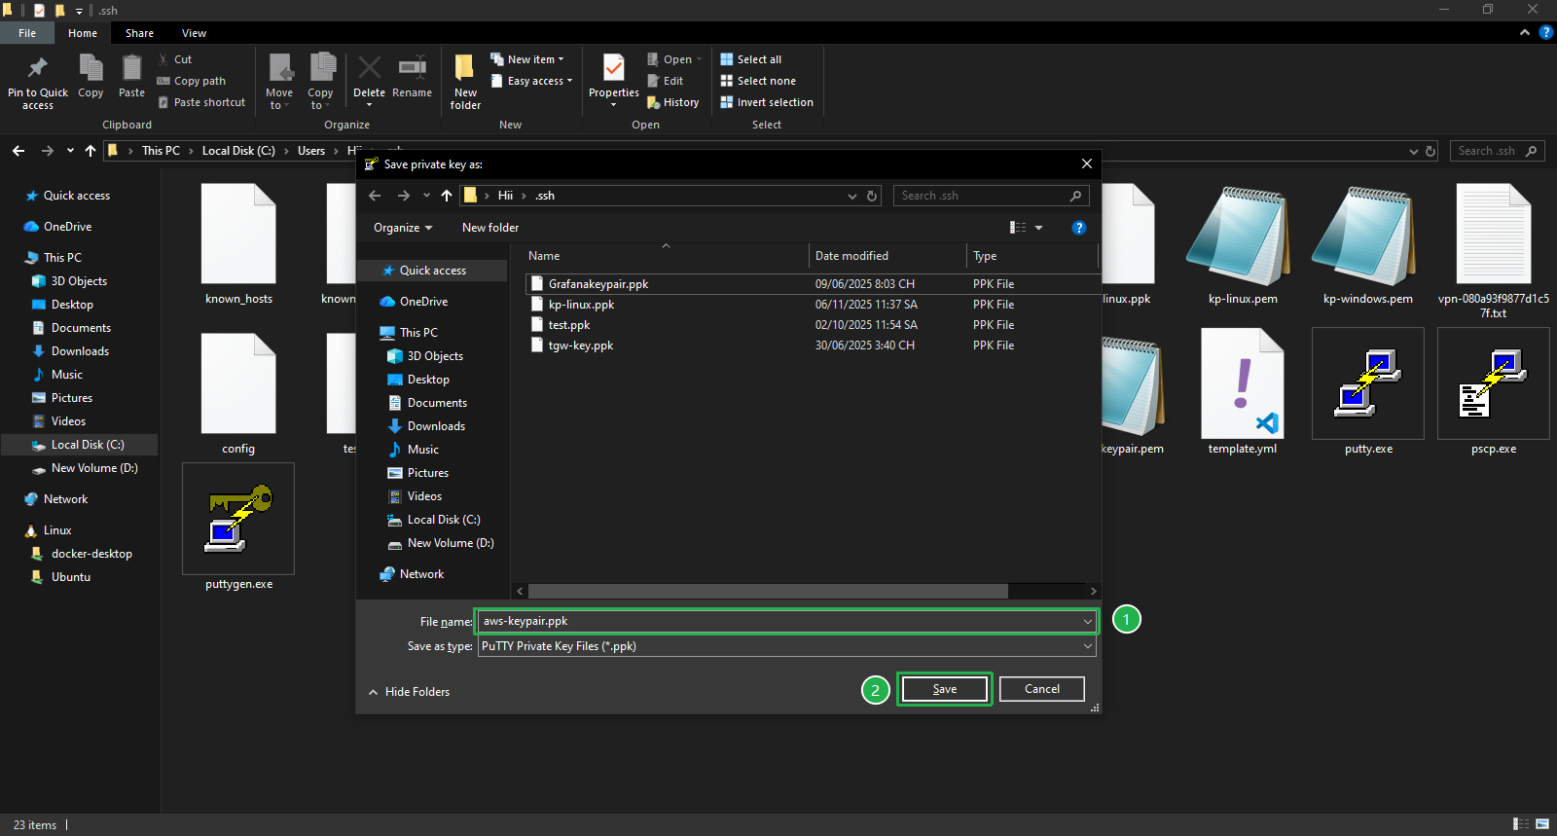Open the view options dropdown in dialog
This screenshot has height=836, width=1557.
(1038, 228)
